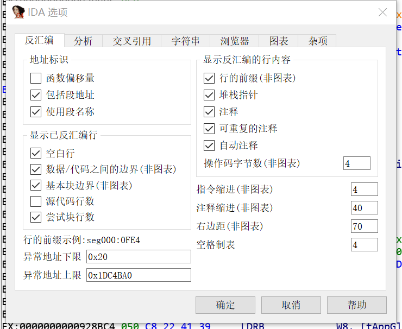Viewport: 402px width, 329px height.
Task: Toggle 可重复的注释 checkbox
Action: click(x=209, y=129)
